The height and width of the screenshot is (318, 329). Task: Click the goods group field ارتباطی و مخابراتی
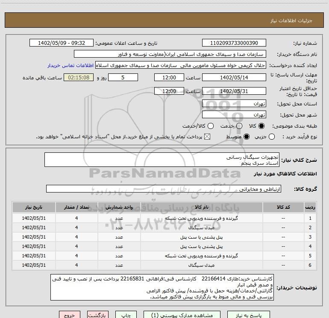[x=164, y=189]
